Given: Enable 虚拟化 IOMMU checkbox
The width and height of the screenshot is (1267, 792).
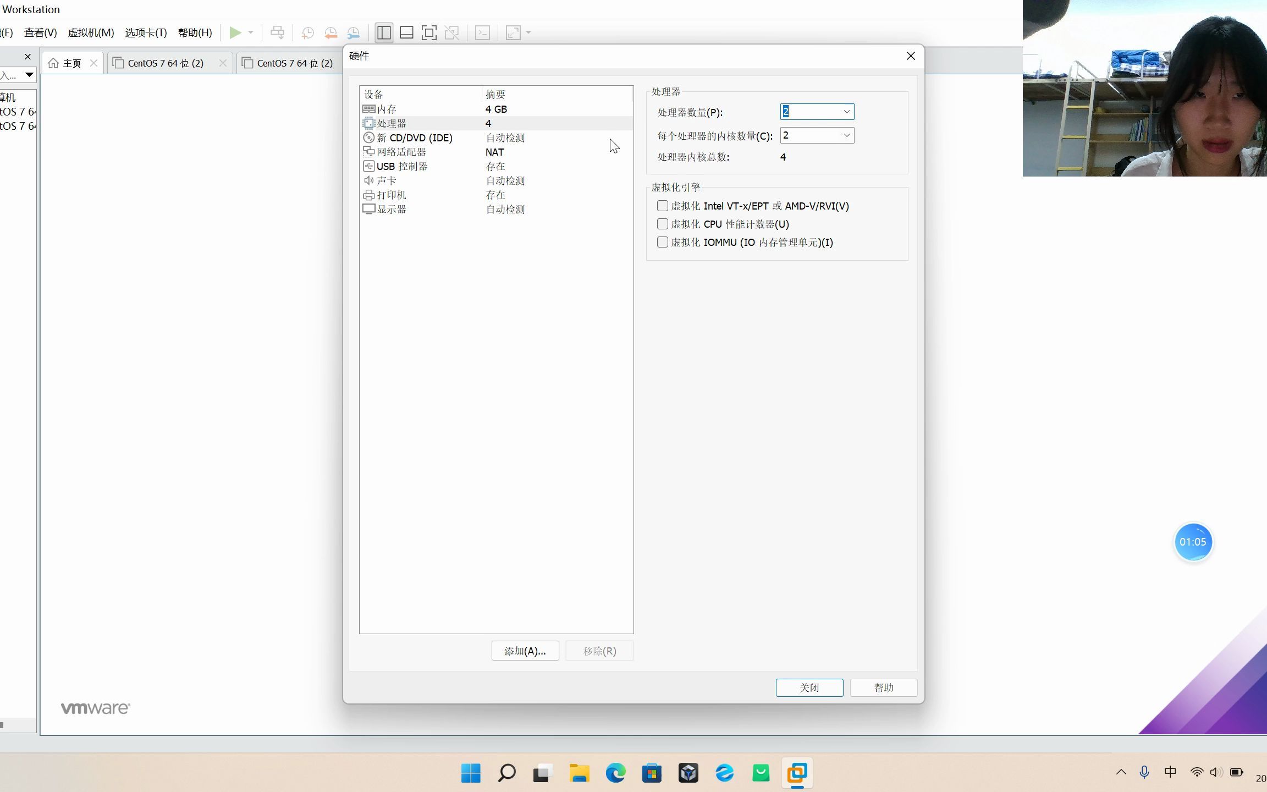Looking at the screenshot, I should [x=663, y=242].
